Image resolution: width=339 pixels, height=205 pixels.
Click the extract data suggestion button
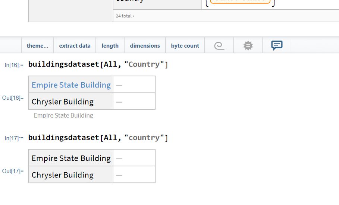(75, 45)
